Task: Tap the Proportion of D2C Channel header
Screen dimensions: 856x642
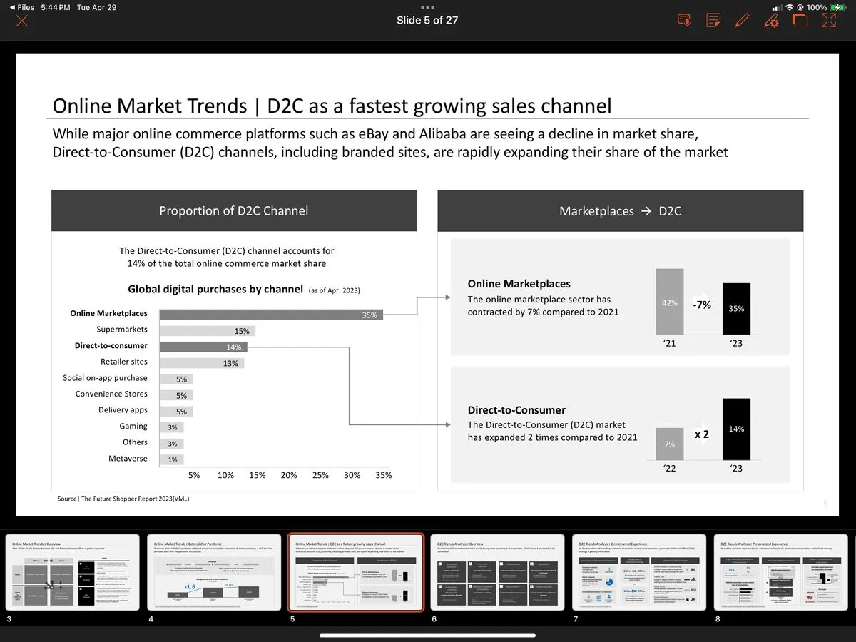Action: pyautogui.click(x=234, y=211)
